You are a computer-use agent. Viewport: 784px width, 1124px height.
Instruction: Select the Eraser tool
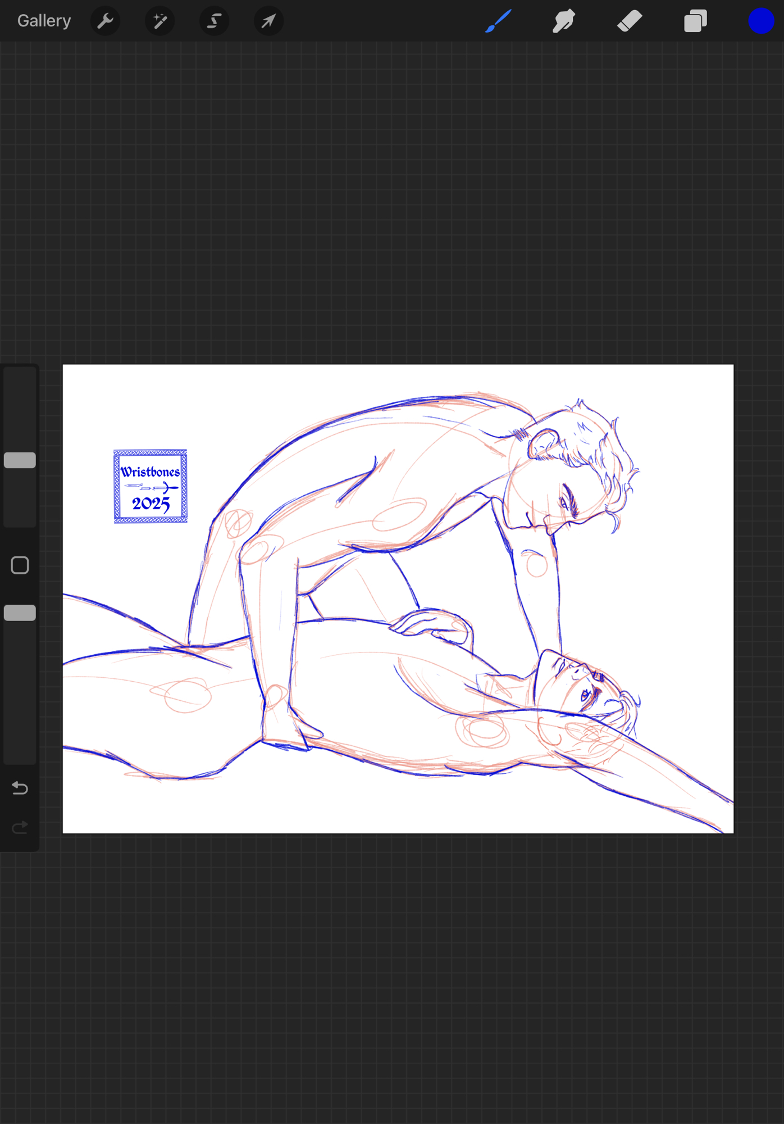click(x=630, y=21)
